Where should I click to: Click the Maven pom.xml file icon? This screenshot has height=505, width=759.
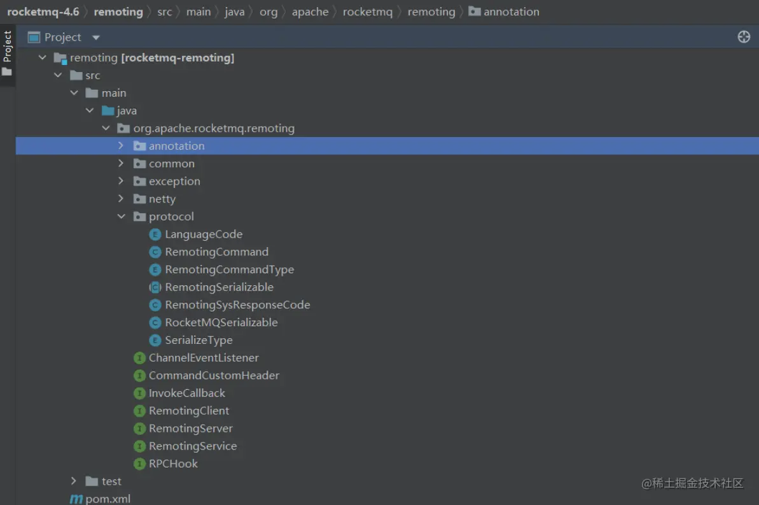click(76, 499)
